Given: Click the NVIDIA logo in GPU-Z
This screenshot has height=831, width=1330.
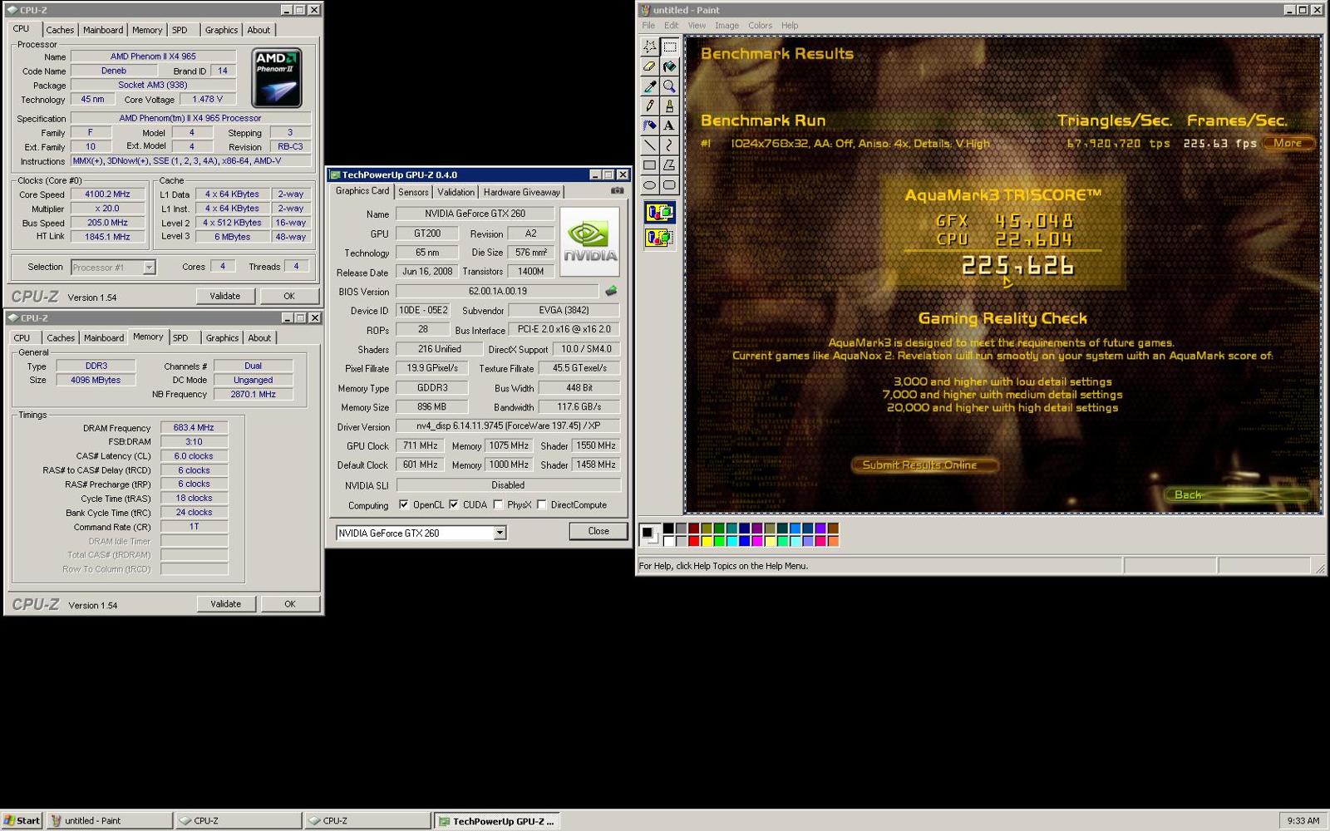Looking at the screenshot, I should (x=589, y=242).
